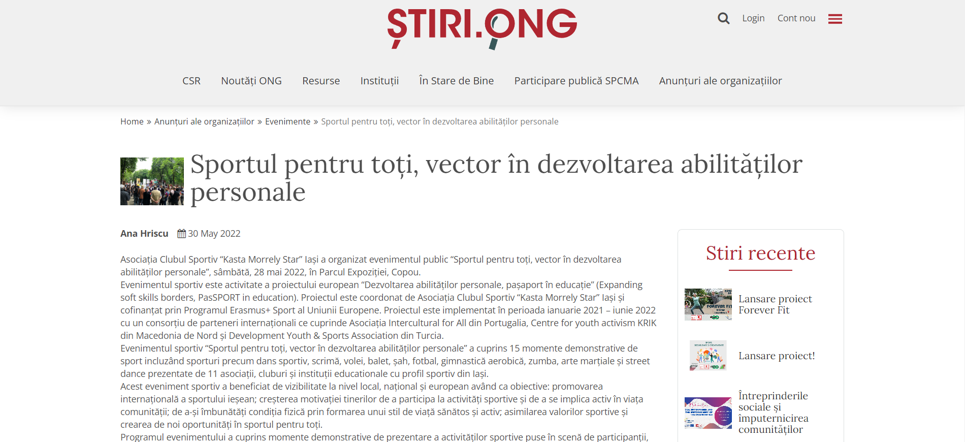This screenshot has width=965, height=442.
Task: Click Forever Fit news thumbnail
Action: point(708,304)
